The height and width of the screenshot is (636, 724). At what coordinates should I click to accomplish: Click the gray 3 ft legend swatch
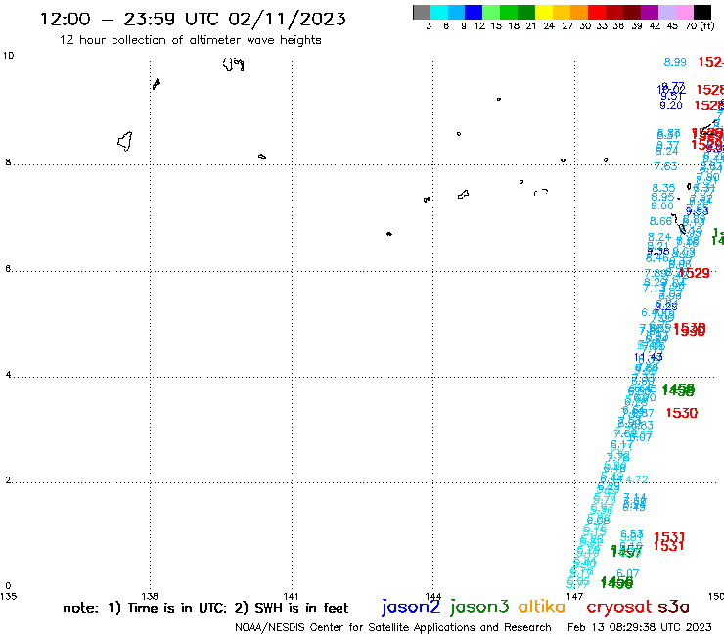click(x=422, y=12)
